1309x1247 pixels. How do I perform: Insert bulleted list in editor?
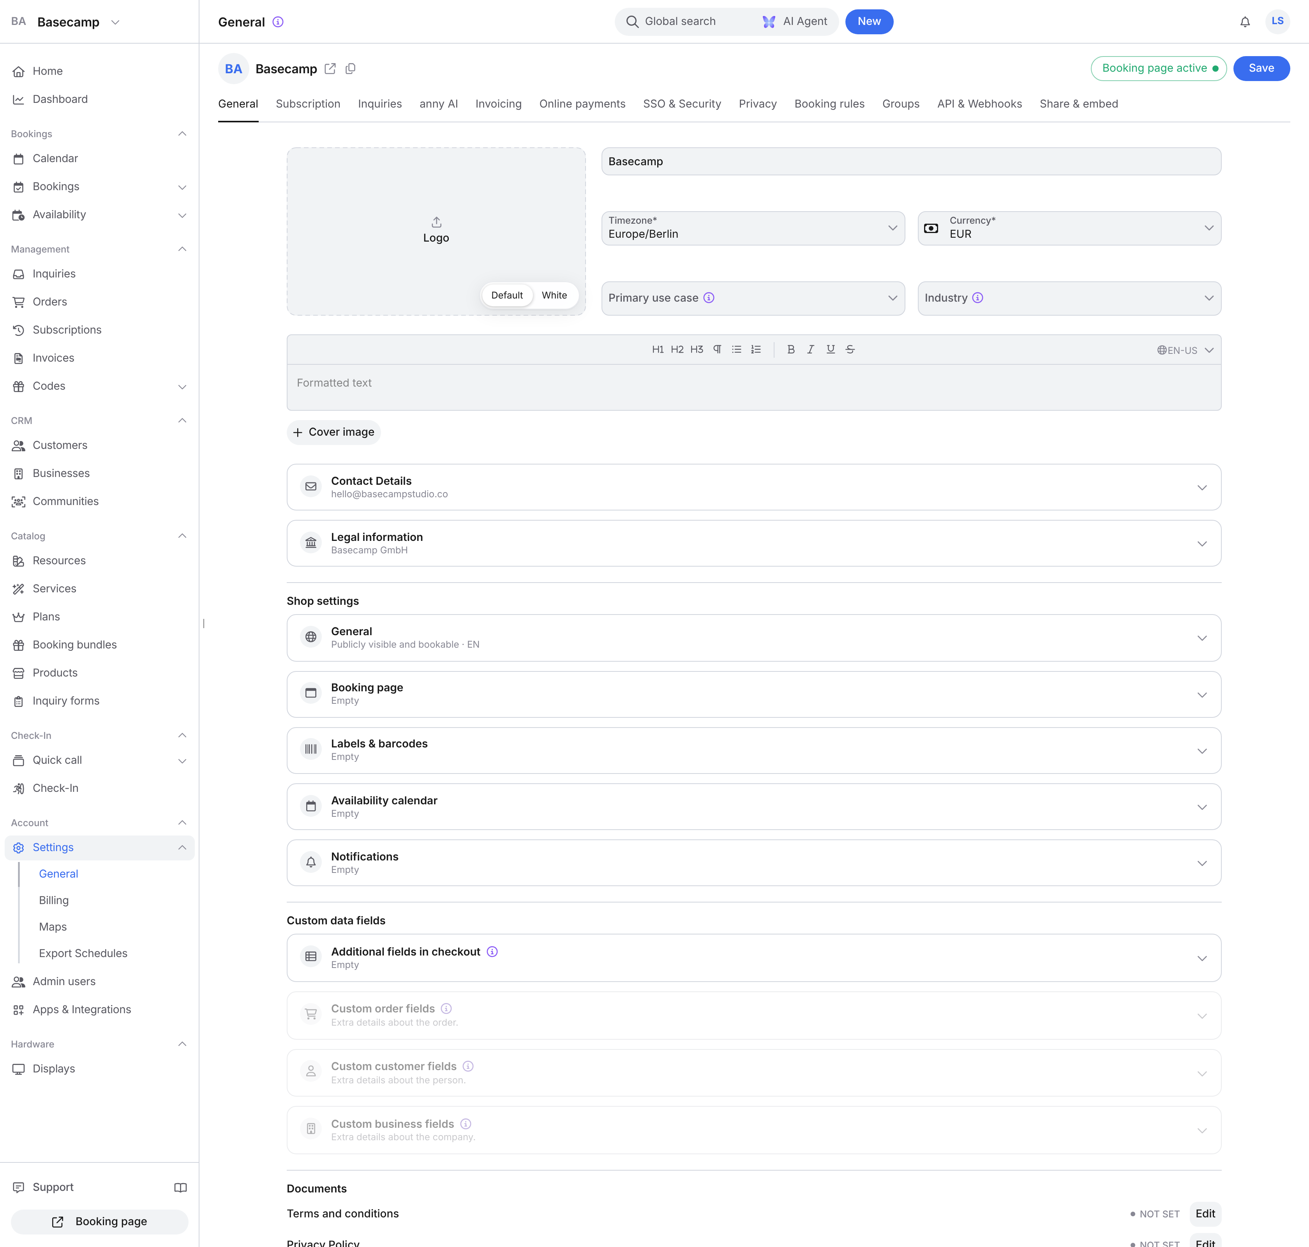click(x=736, y=350)
